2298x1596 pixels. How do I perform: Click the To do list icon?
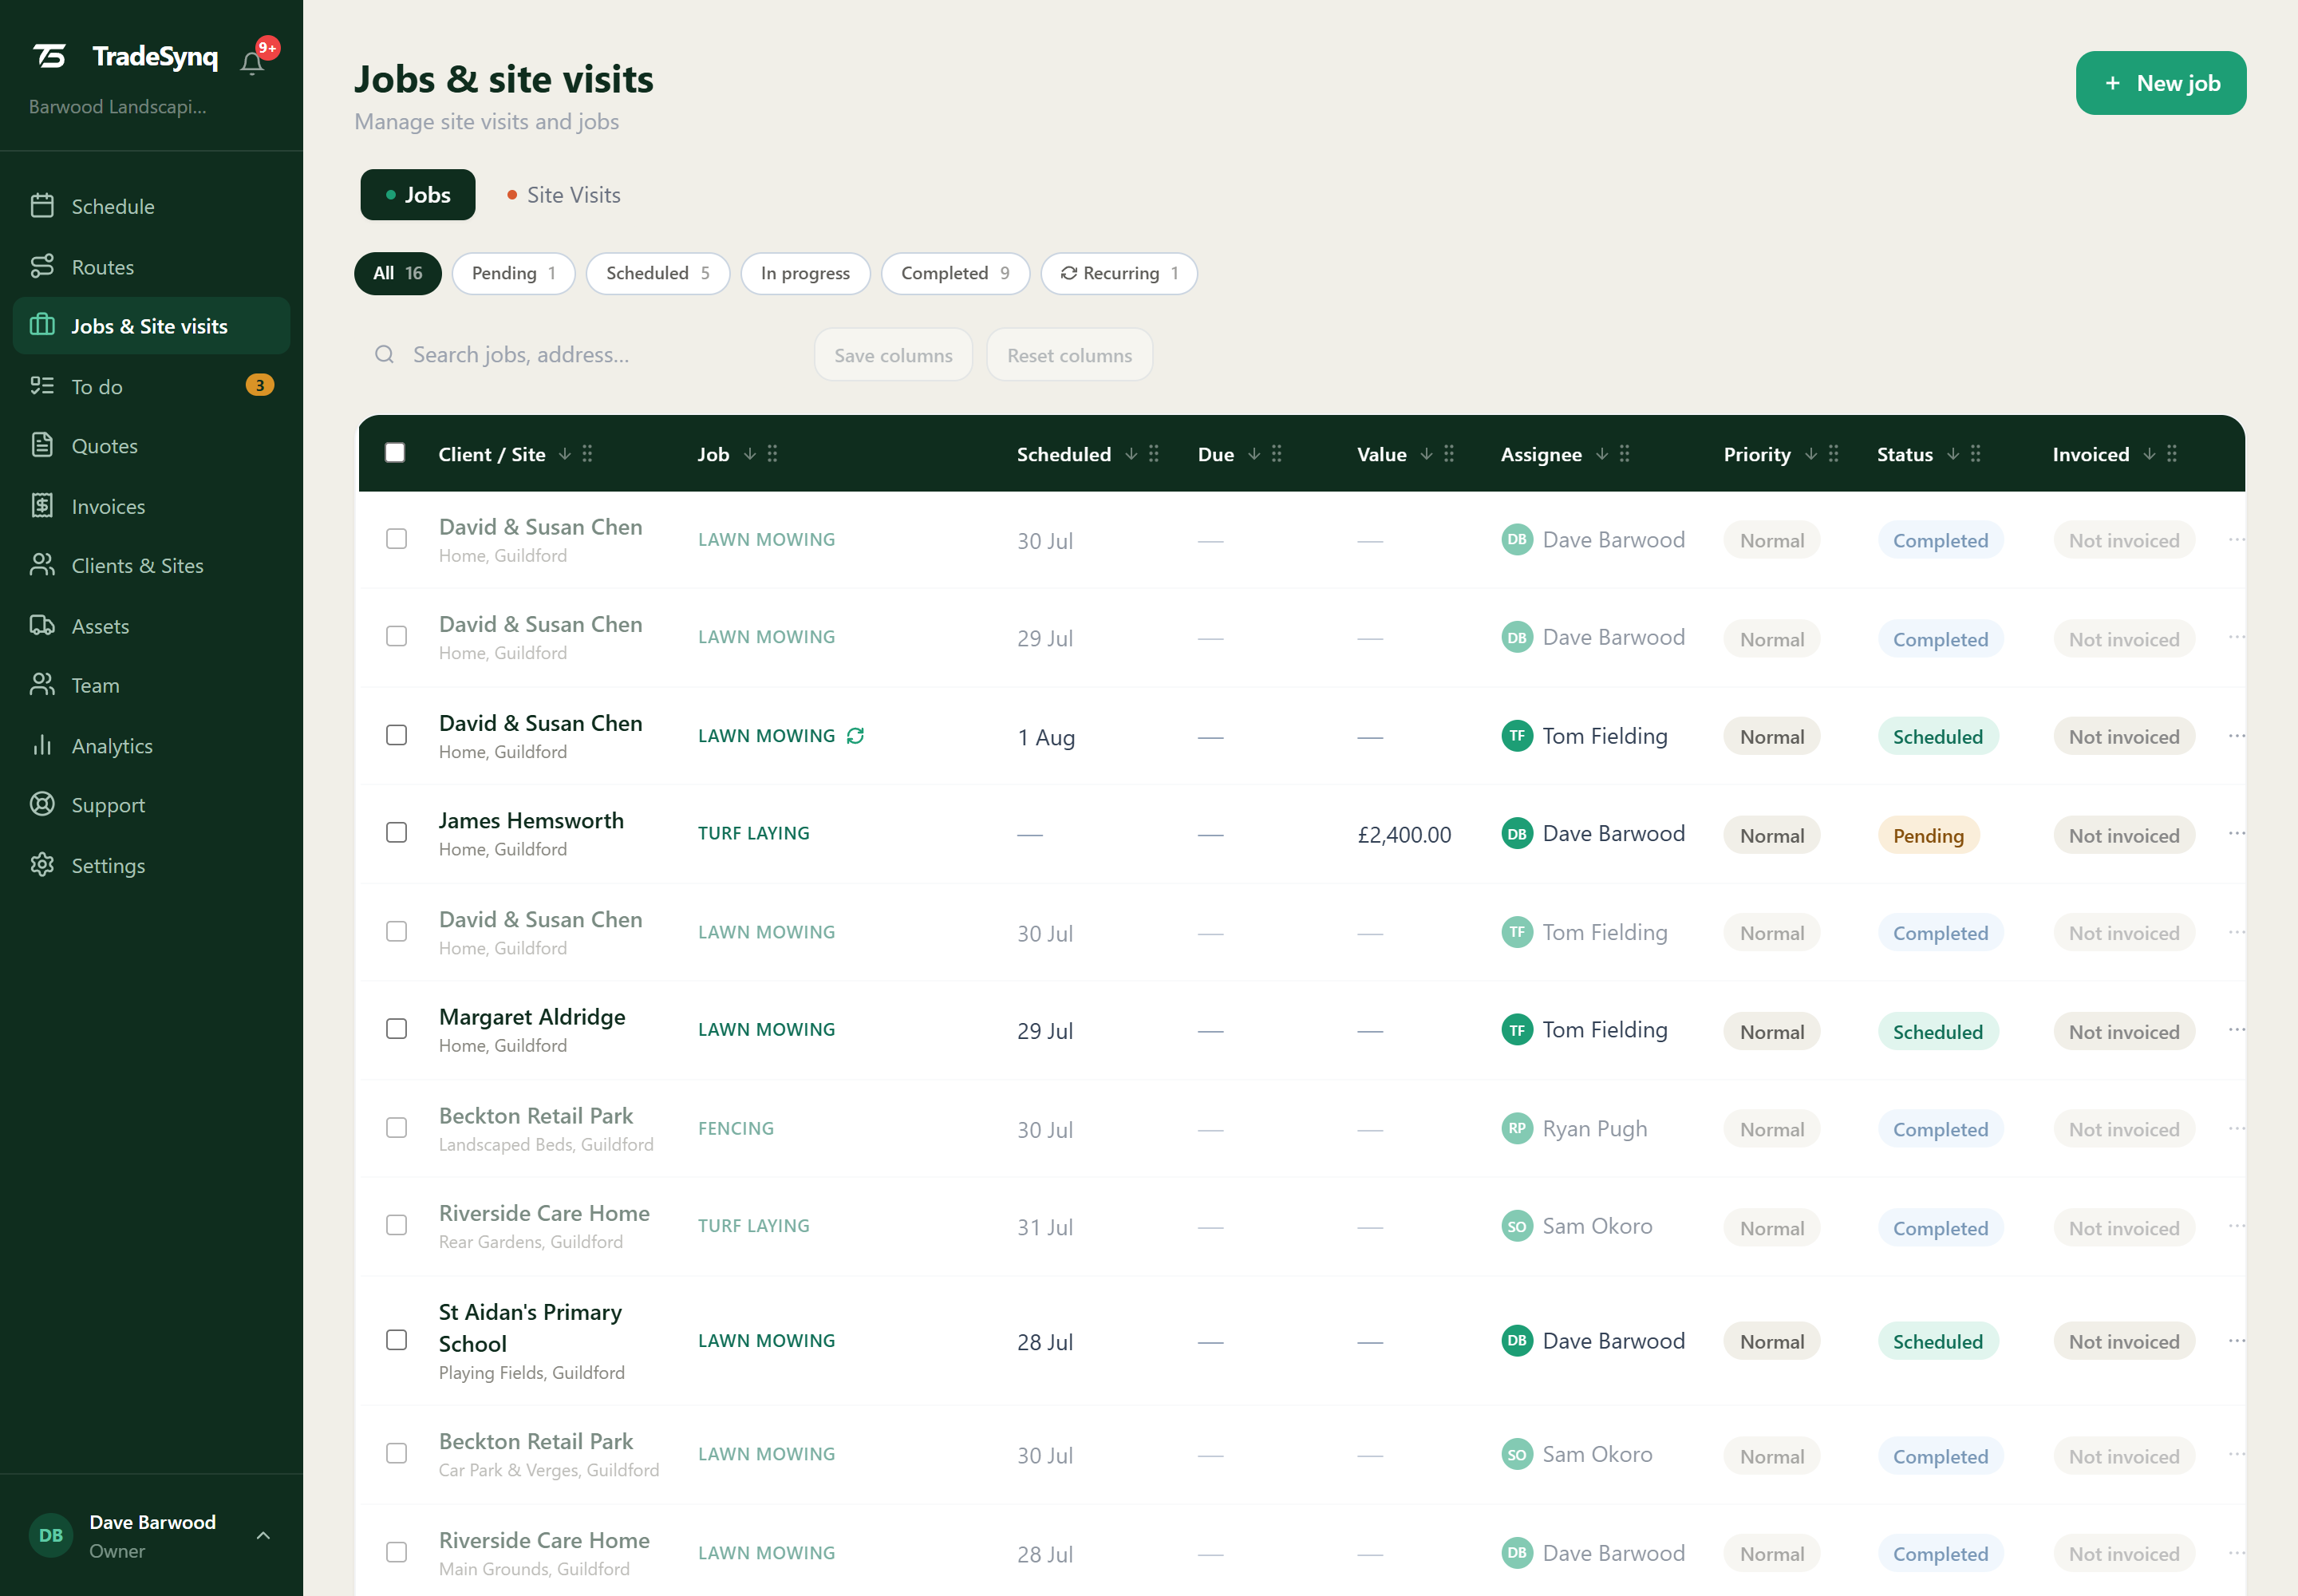click(42, 386)
